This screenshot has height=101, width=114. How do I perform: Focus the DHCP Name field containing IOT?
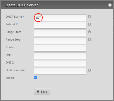(x=60, y=18)
